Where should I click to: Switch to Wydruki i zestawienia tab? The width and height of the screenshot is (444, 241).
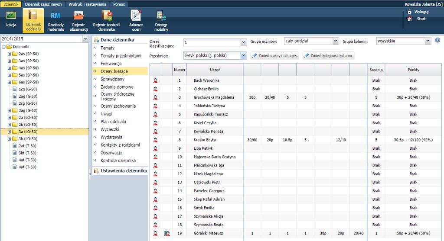[87, 4]
